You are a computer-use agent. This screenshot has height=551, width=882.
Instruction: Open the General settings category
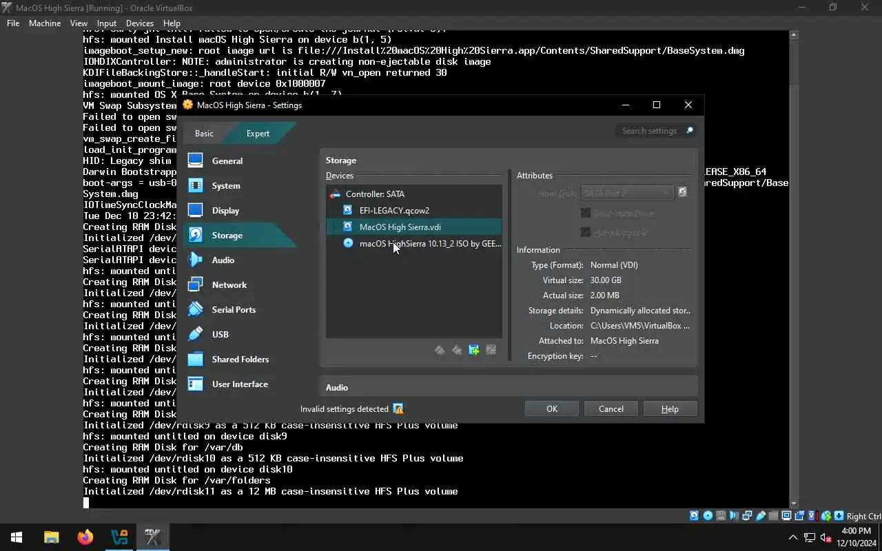240,160
